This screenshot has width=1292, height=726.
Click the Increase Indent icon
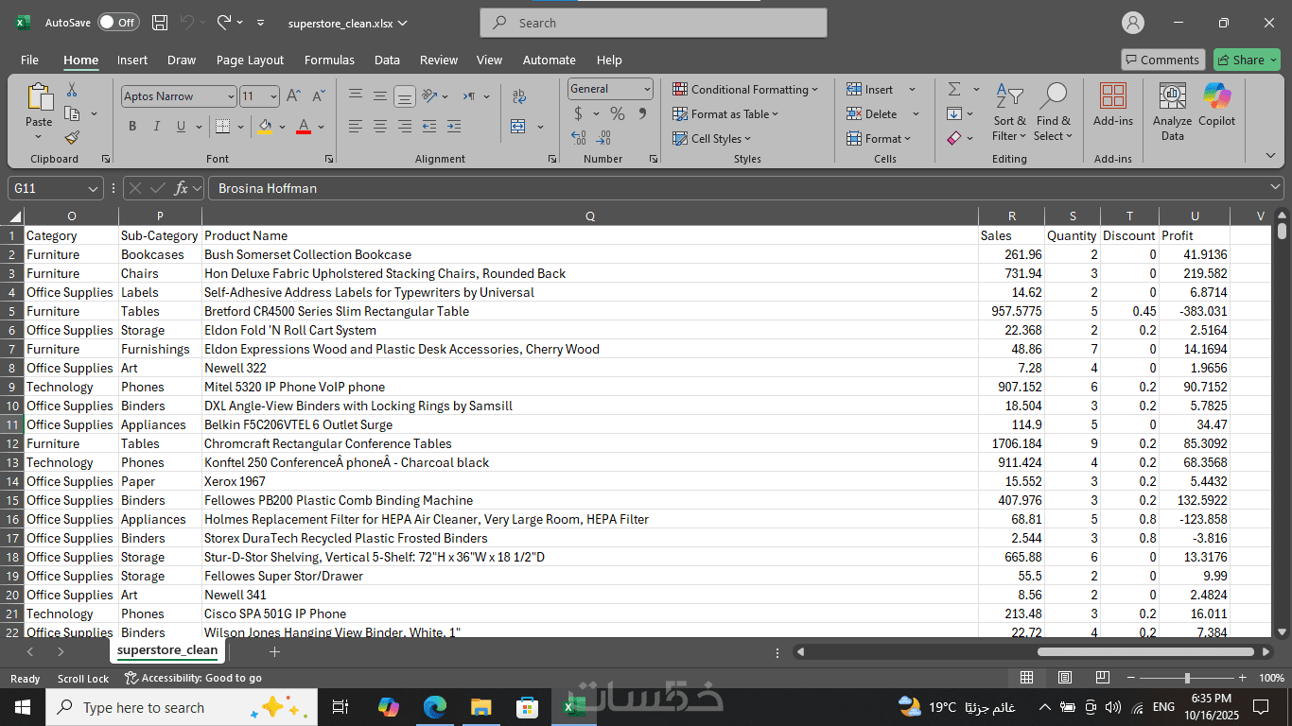click(x=454, y=127)
